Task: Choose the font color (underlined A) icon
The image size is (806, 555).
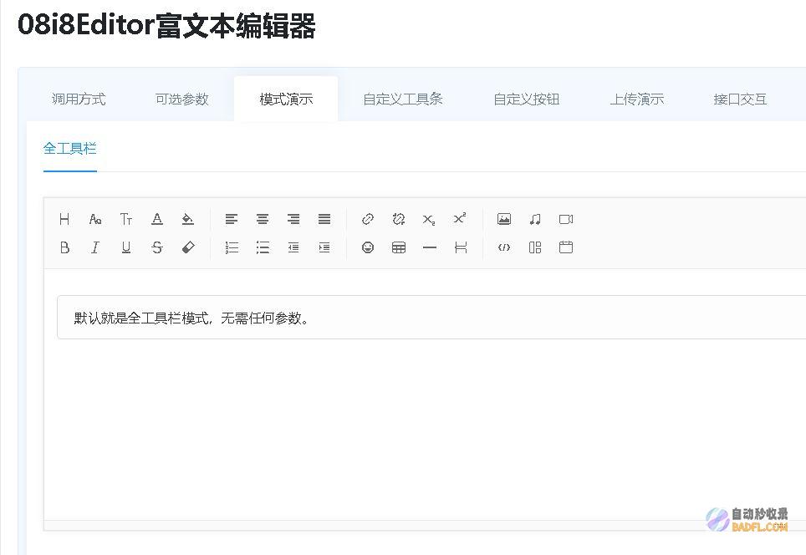Action: (157, 220)
